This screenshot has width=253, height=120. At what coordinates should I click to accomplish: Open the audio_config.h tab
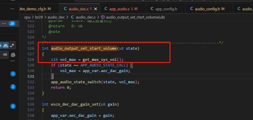click(x=209, y=9)
